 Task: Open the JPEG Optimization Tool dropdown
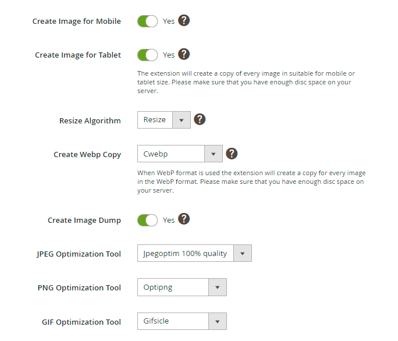tap(194, 254)
